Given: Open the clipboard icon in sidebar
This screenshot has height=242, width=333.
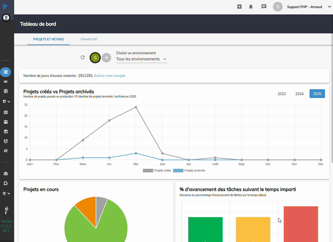Looking at the screenshot, I should point(6,91).
